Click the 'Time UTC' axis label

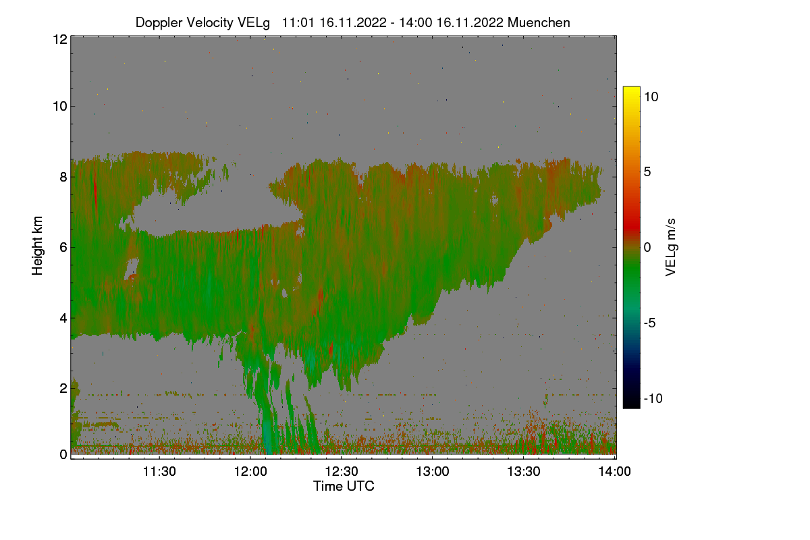click(x=344, y=486)
